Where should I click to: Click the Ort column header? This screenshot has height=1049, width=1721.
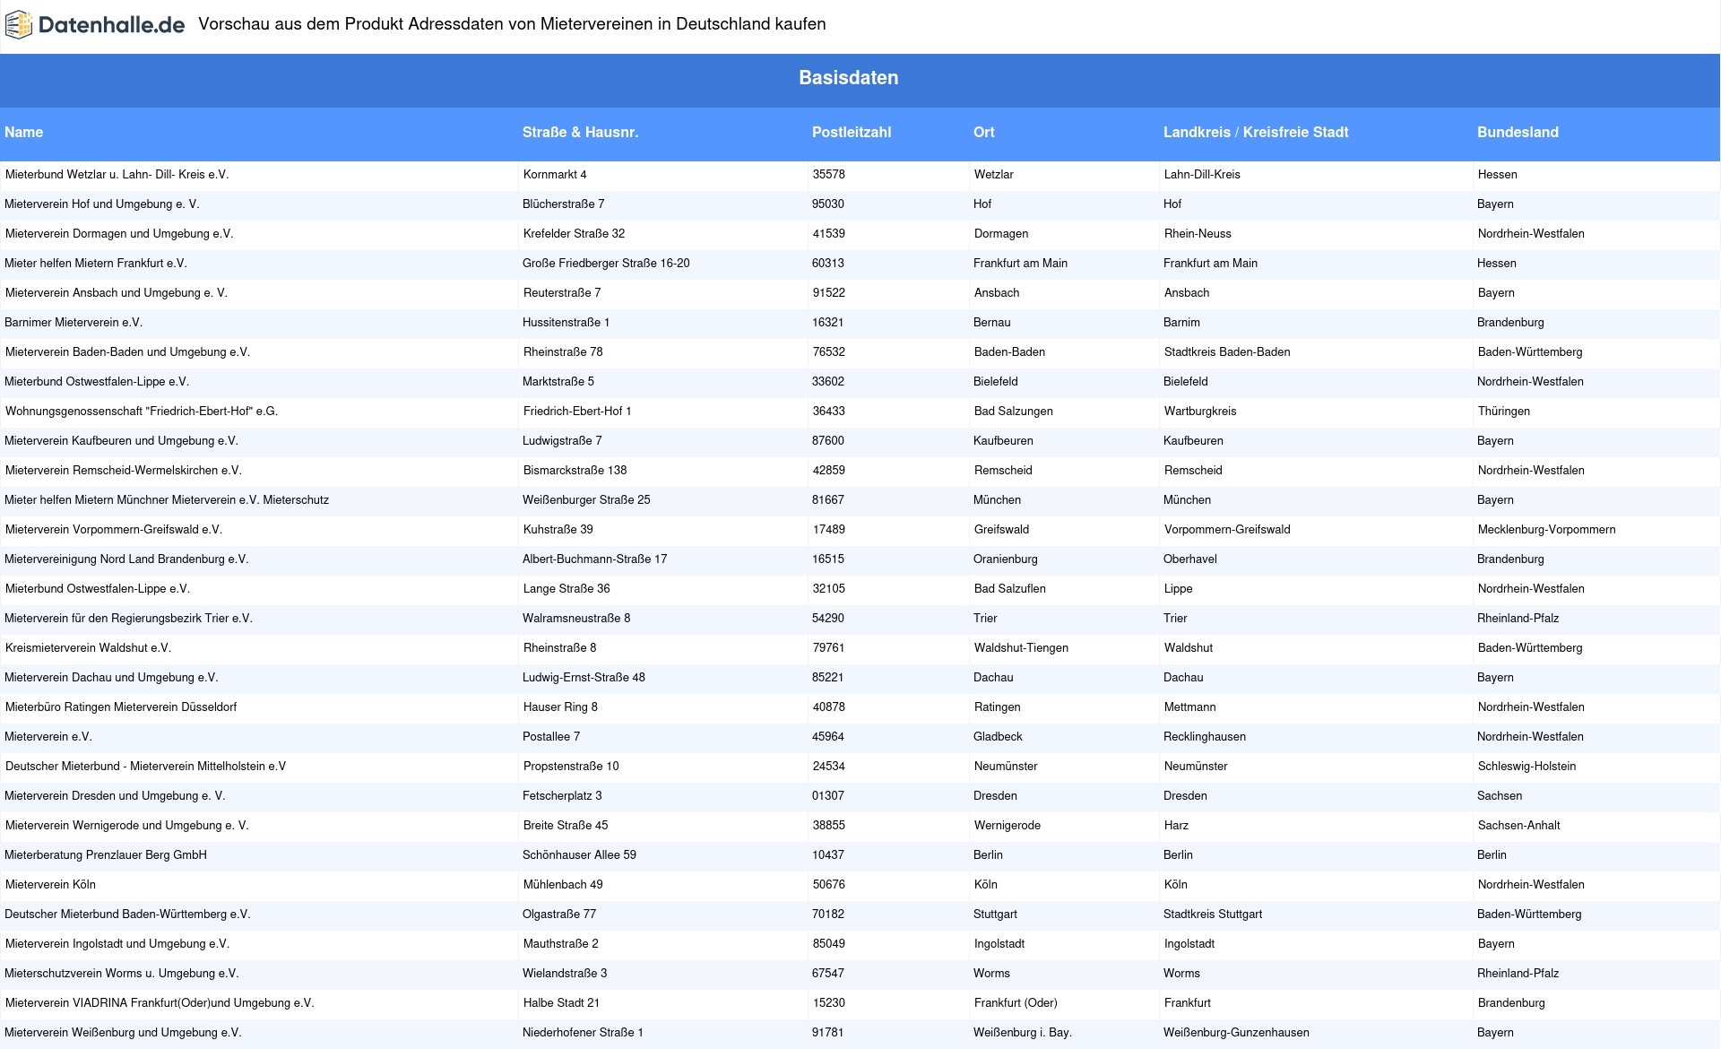pos(983,132)
